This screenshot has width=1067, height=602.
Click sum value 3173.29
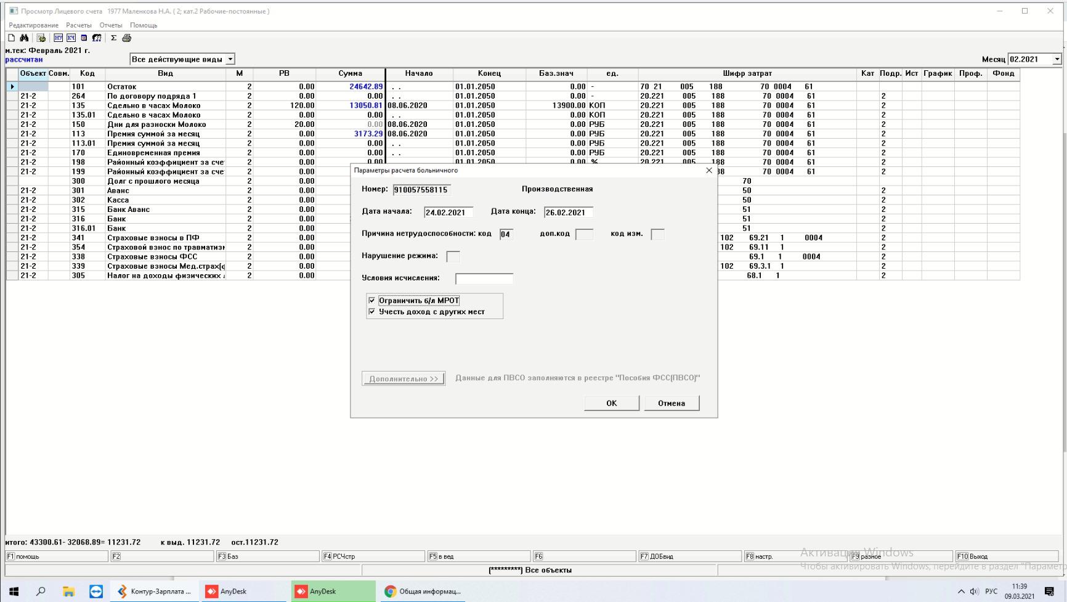[368, 134]
